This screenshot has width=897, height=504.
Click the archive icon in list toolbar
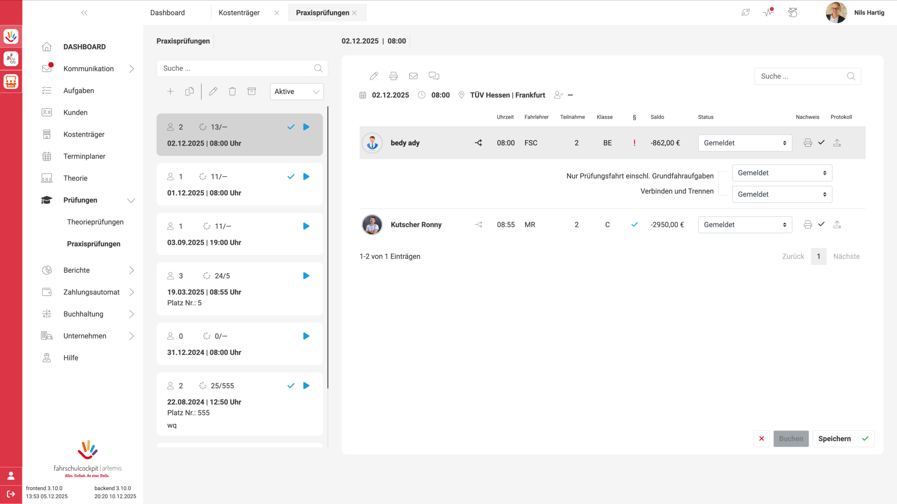coord(252,91)
